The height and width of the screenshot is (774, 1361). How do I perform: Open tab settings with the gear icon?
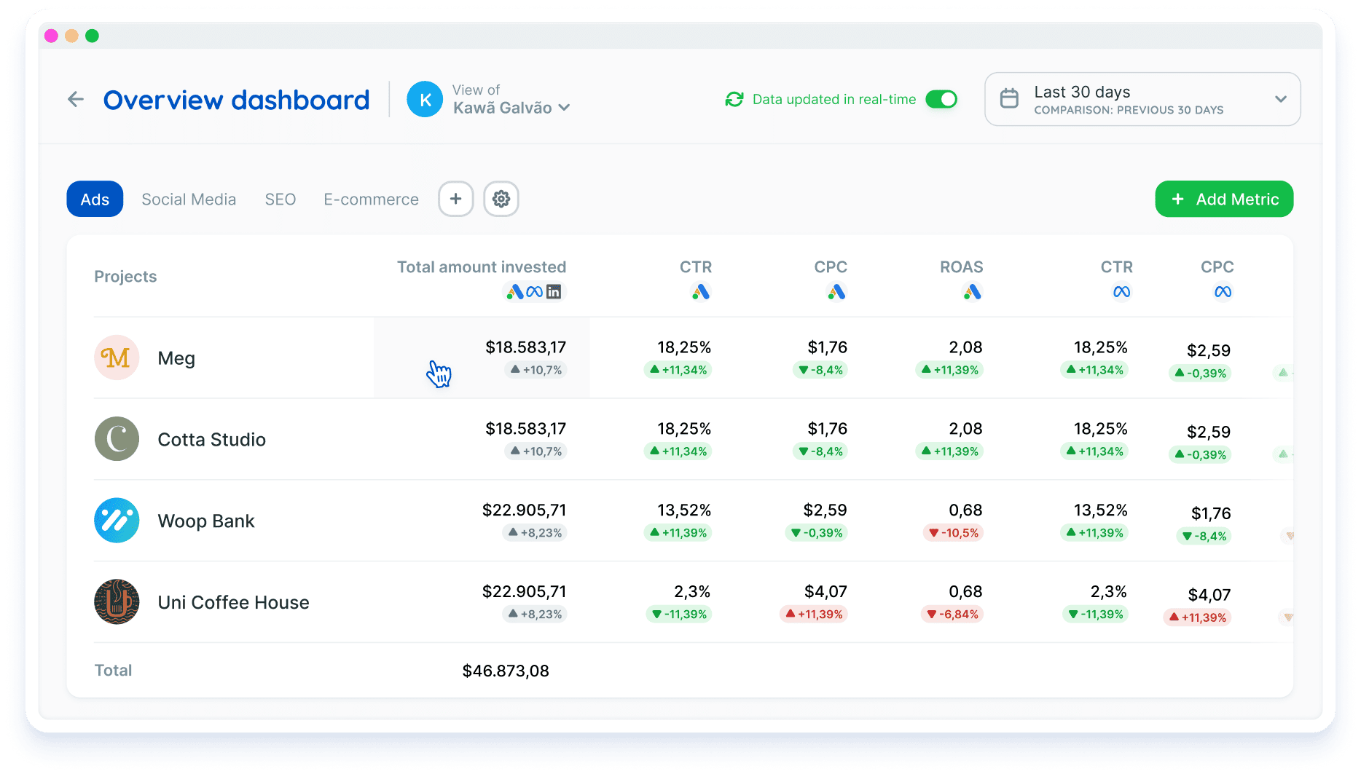pyautogui.click(x=501, y=199)
